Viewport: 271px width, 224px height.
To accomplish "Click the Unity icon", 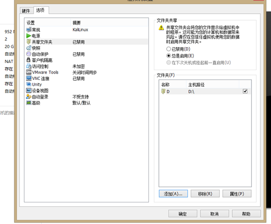I will (x=28, y=84).
